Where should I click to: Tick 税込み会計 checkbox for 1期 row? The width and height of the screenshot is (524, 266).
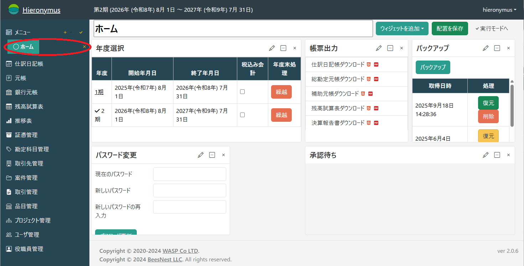tap(242, 92)
